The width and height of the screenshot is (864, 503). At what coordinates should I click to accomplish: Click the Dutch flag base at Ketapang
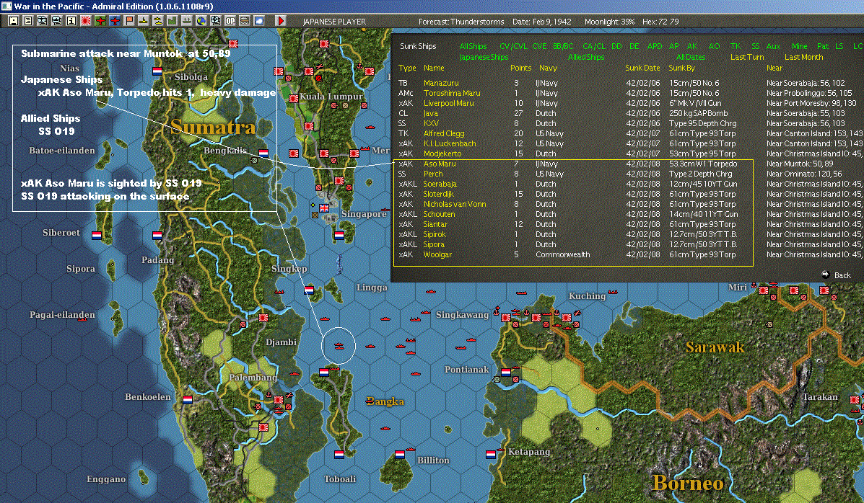pos(490,455)
